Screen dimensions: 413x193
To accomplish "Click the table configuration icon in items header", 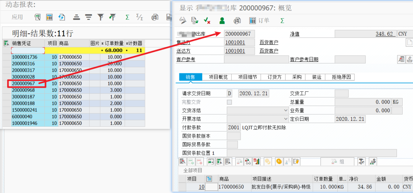I will click(210, 179).
